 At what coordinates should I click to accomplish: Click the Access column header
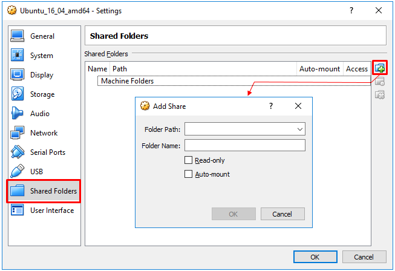(x=357, y=69)
